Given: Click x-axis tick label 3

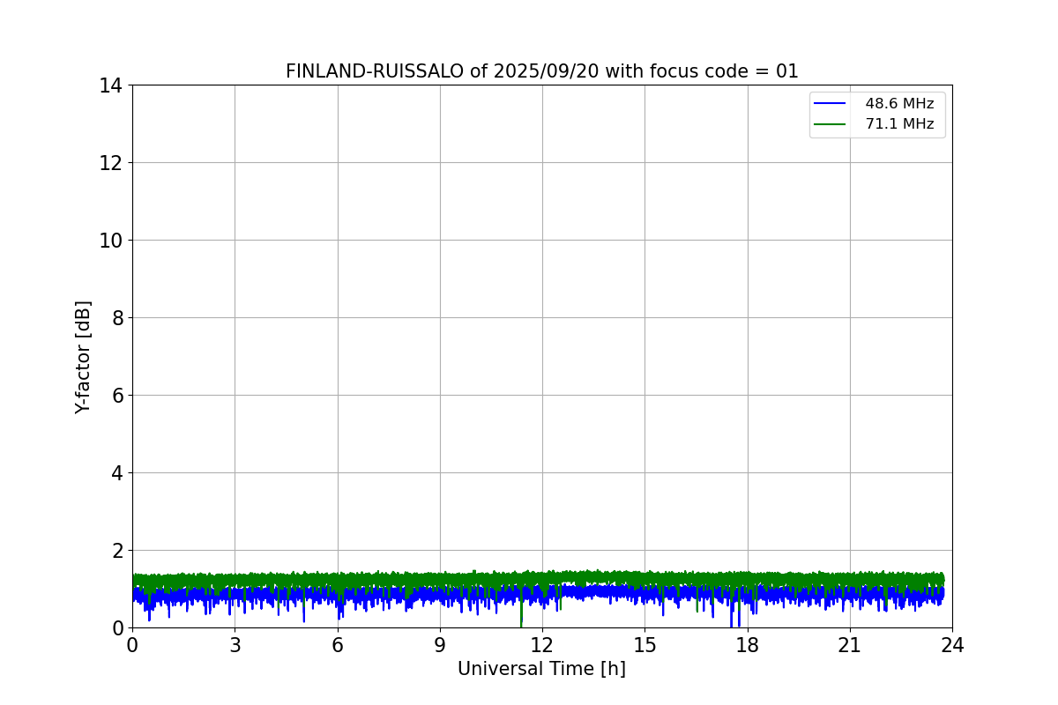Looking at the screenshot, I should tap(235, 645).
